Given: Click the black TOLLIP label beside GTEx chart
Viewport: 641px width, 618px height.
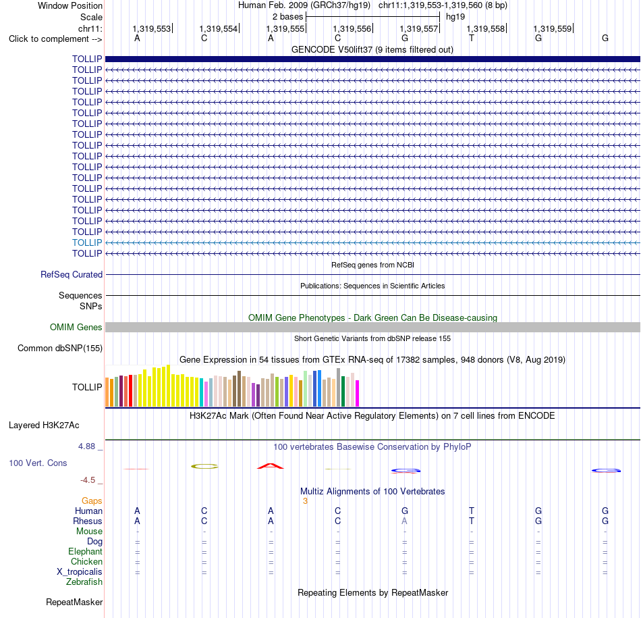Looking at the screenshot, I should [x=87, y=387].
